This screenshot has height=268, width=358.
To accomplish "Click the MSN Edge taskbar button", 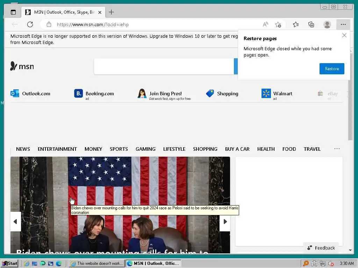I will (x=153, y=263).
